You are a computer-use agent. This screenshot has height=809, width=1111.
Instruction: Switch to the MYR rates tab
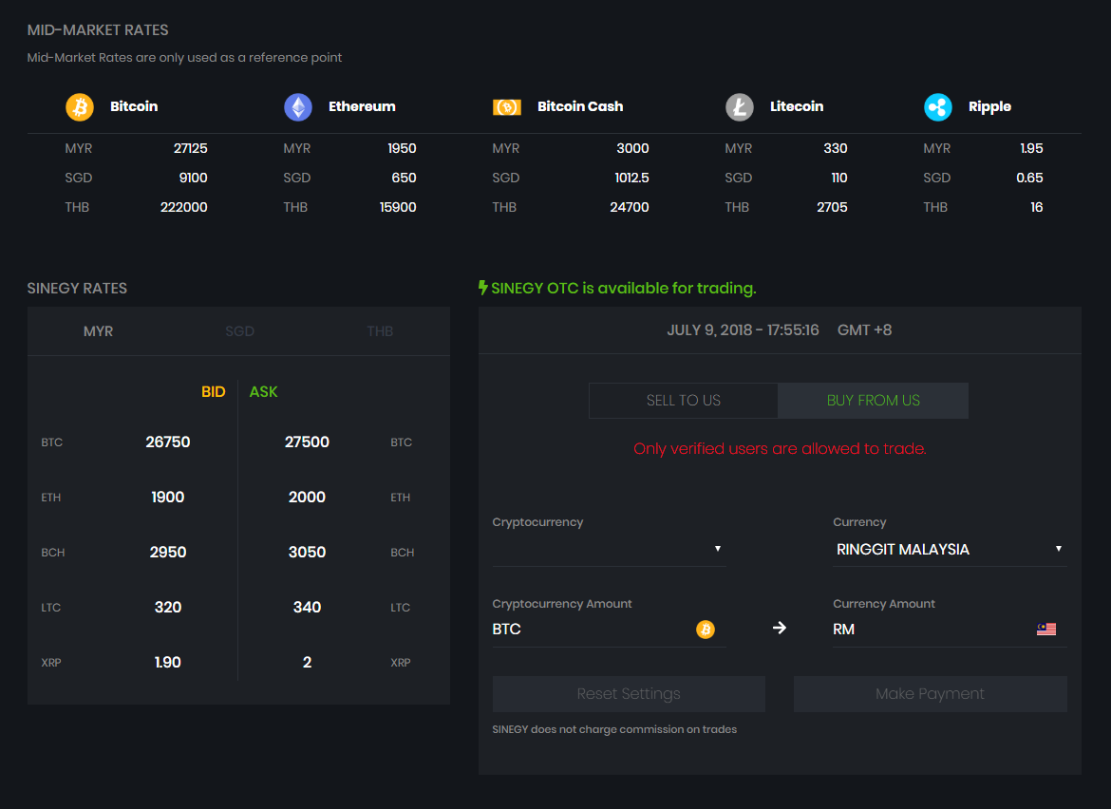(98, 330)
